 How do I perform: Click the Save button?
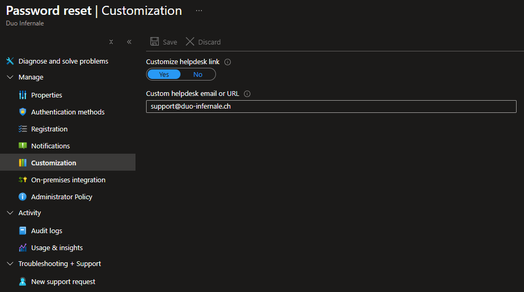(x=164, y=42)
